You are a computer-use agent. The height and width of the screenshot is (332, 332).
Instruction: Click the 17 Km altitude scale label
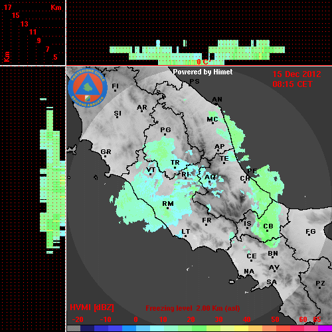7,7
